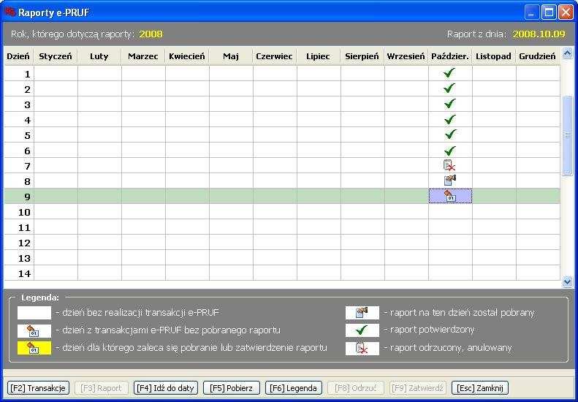
Task: Click legend checkmark for confirmed report
Action: (362, 330)
